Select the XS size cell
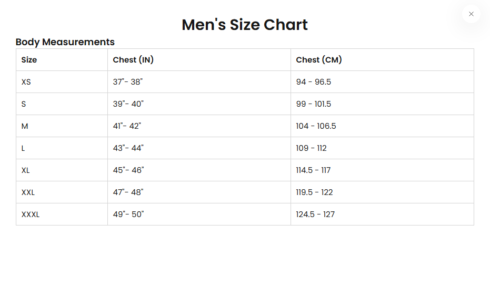 26,82
